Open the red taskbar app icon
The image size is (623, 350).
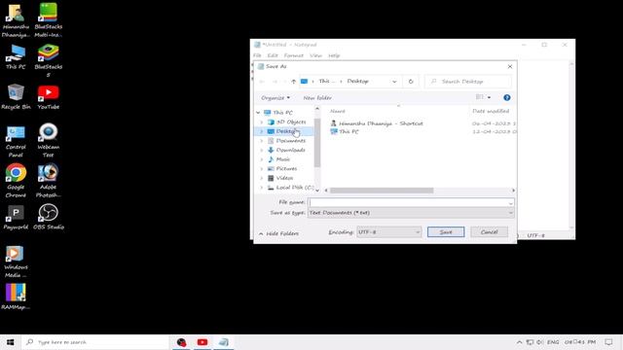[182, 342]
